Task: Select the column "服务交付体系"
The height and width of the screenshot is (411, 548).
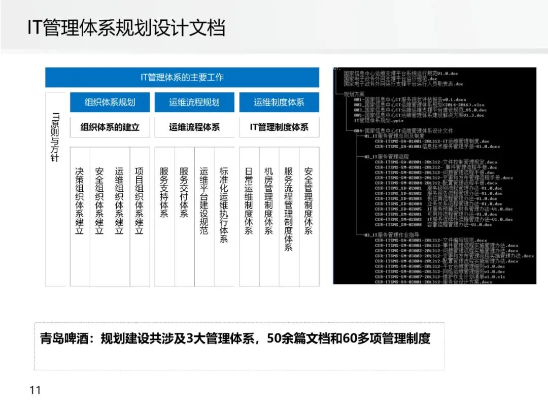Action: coord(184,192)
